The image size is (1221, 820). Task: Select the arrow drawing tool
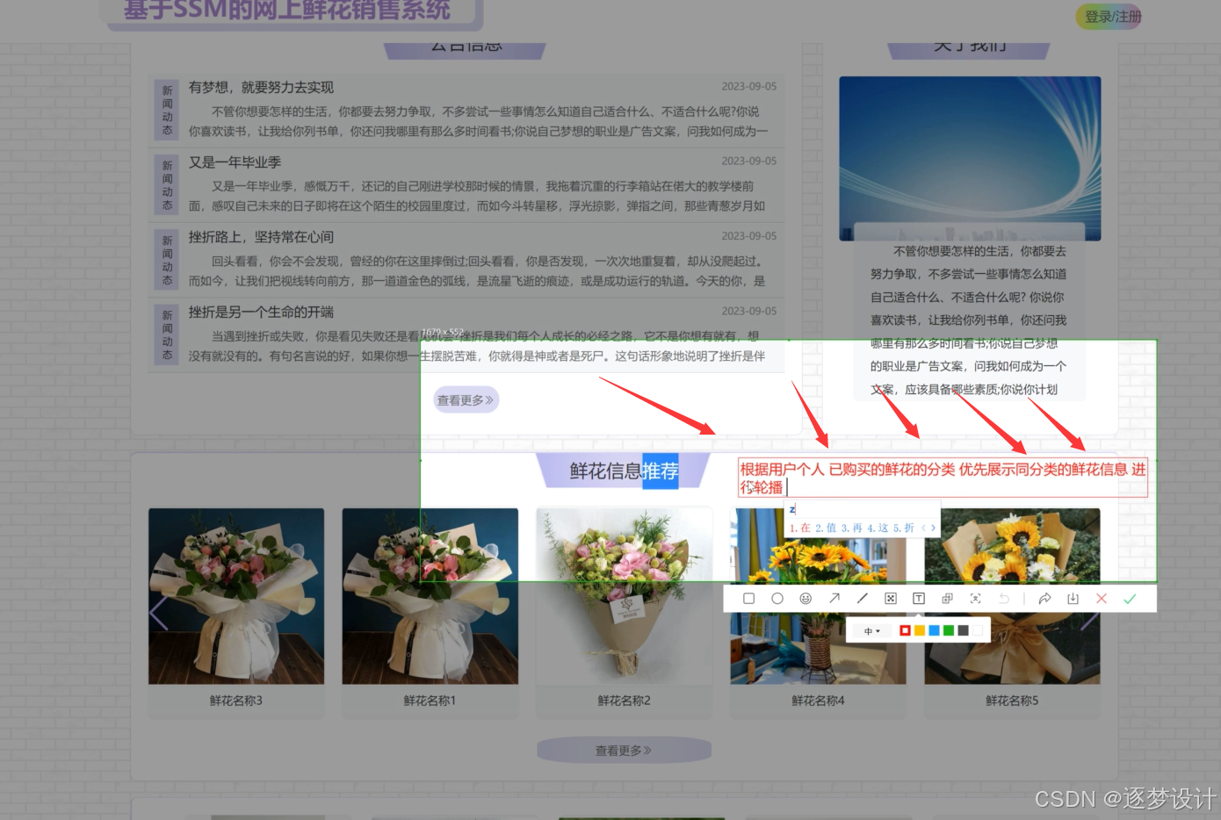point(834,598)
